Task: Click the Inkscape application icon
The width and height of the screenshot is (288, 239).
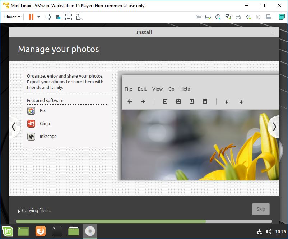Action: pyautogui.click(x=31, y=137)
